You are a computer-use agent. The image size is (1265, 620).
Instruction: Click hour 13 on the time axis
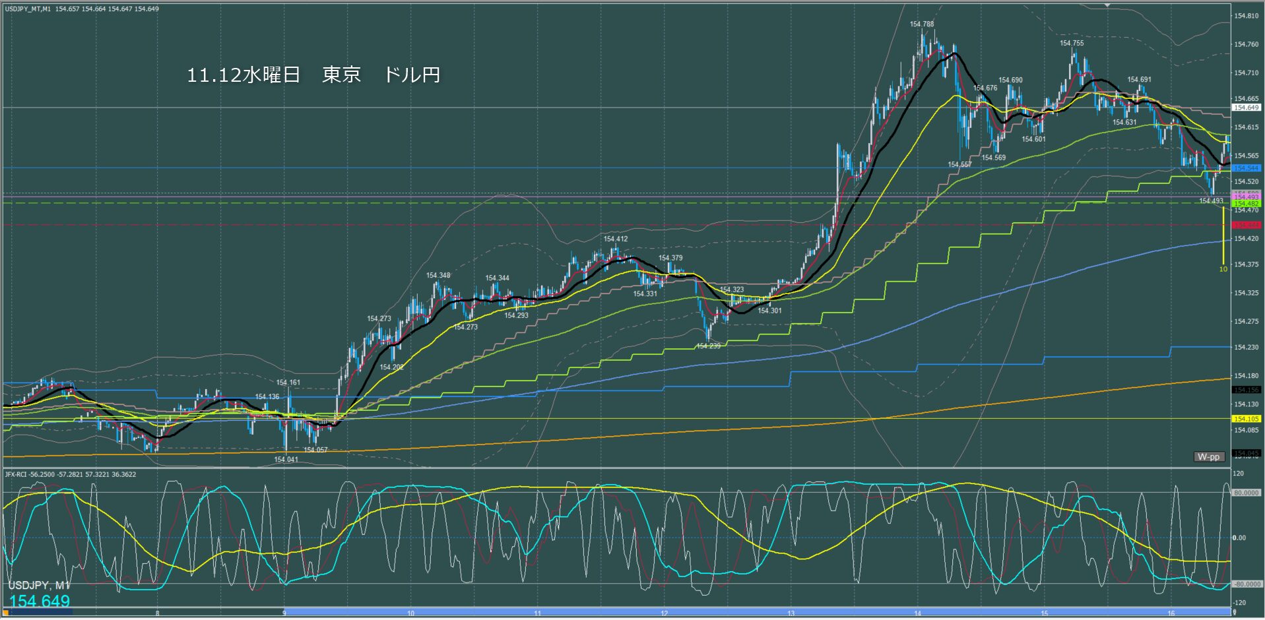click(x=791, y=613)
